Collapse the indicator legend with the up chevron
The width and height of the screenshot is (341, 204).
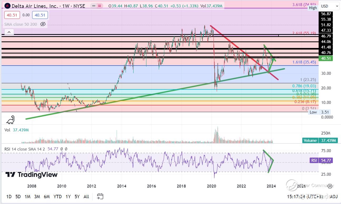click(x=9, y=32)
